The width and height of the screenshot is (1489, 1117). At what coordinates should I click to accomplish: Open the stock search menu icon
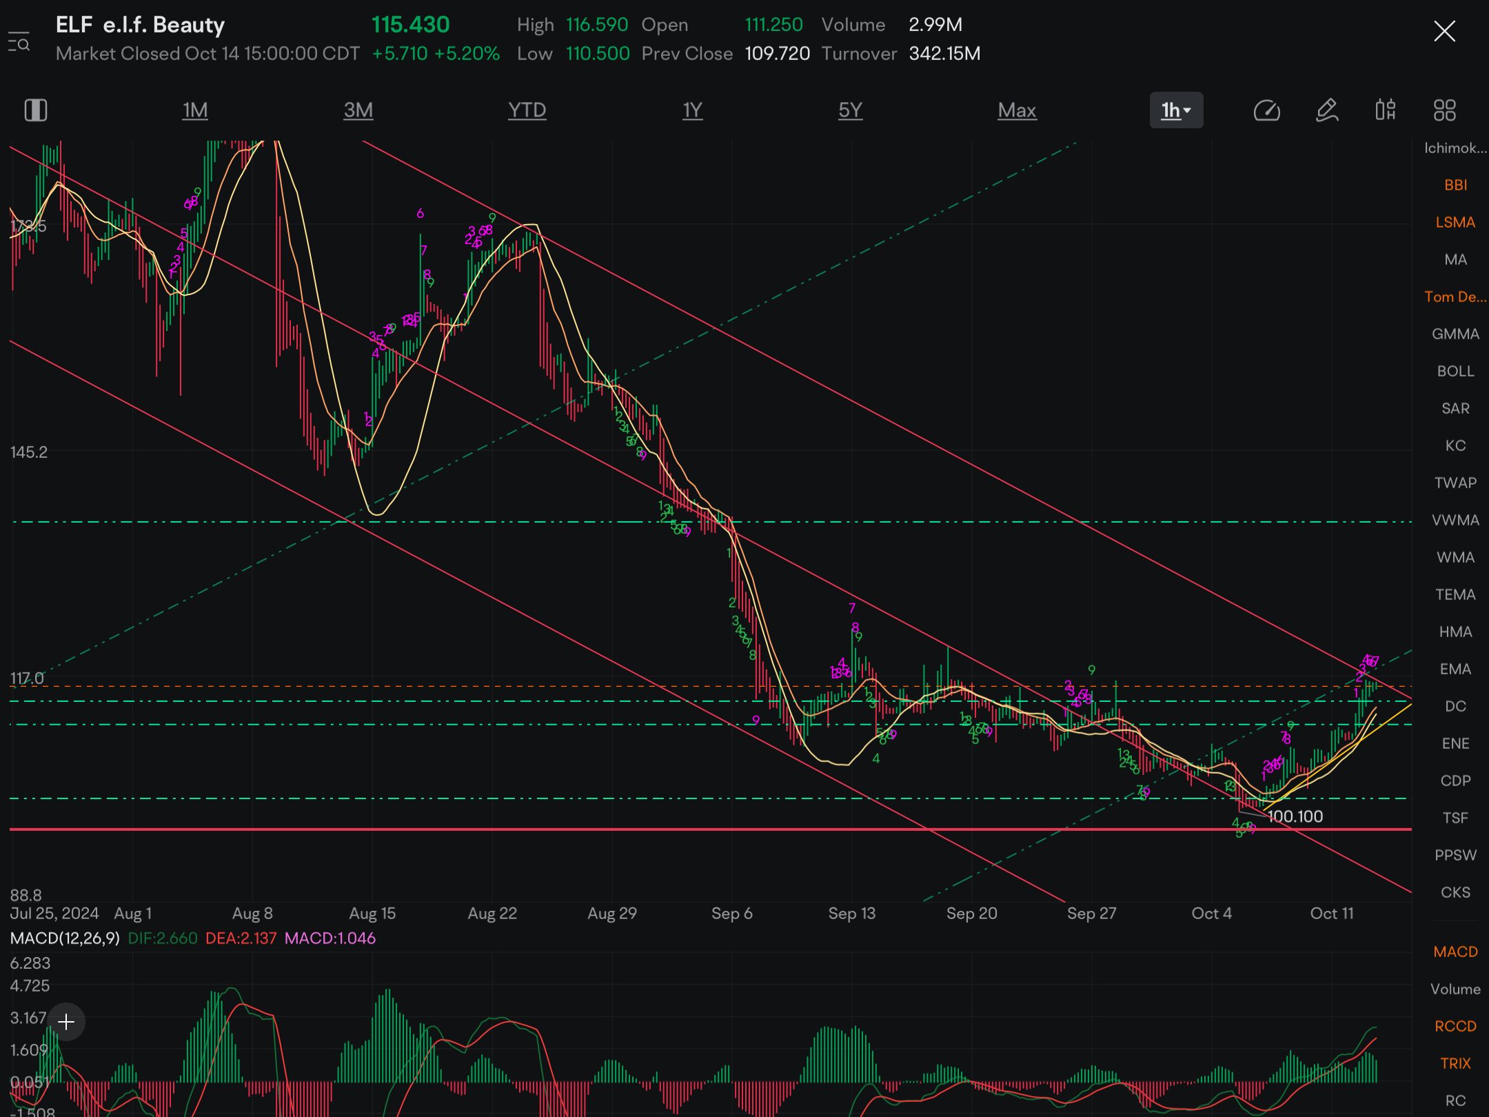[x=19, y=41]
